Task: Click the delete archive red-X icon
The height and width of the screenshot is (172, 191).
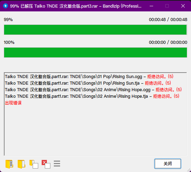Action: [x=46, y=164]
